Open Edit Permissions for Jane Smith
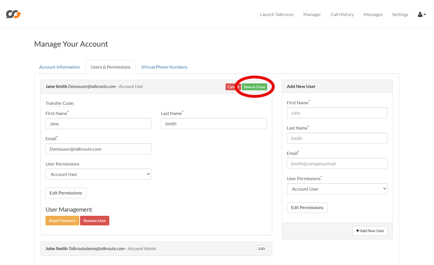Viewport: 434px width, 265px height. [x=66, y=193]
